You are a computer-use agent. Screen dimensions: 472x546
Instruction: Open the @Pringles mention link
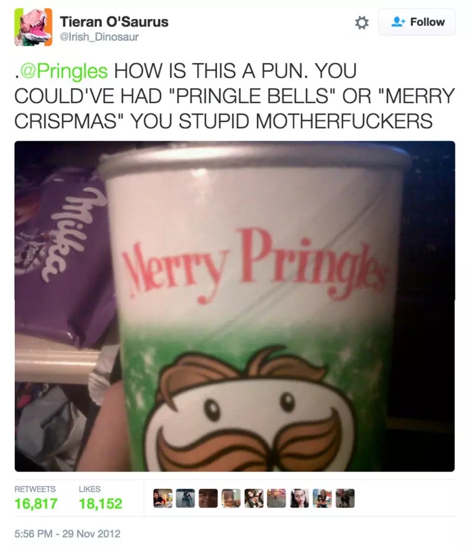pos(64,71)
